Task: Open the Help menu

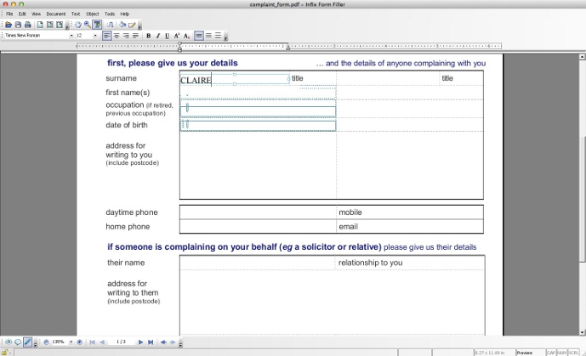Action: 124,14
